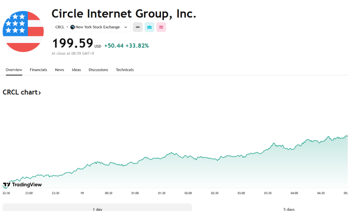Viewport: 348px width, 211px height.
Task: Click the chart line peak near 03:30
Action: point(274,143)
